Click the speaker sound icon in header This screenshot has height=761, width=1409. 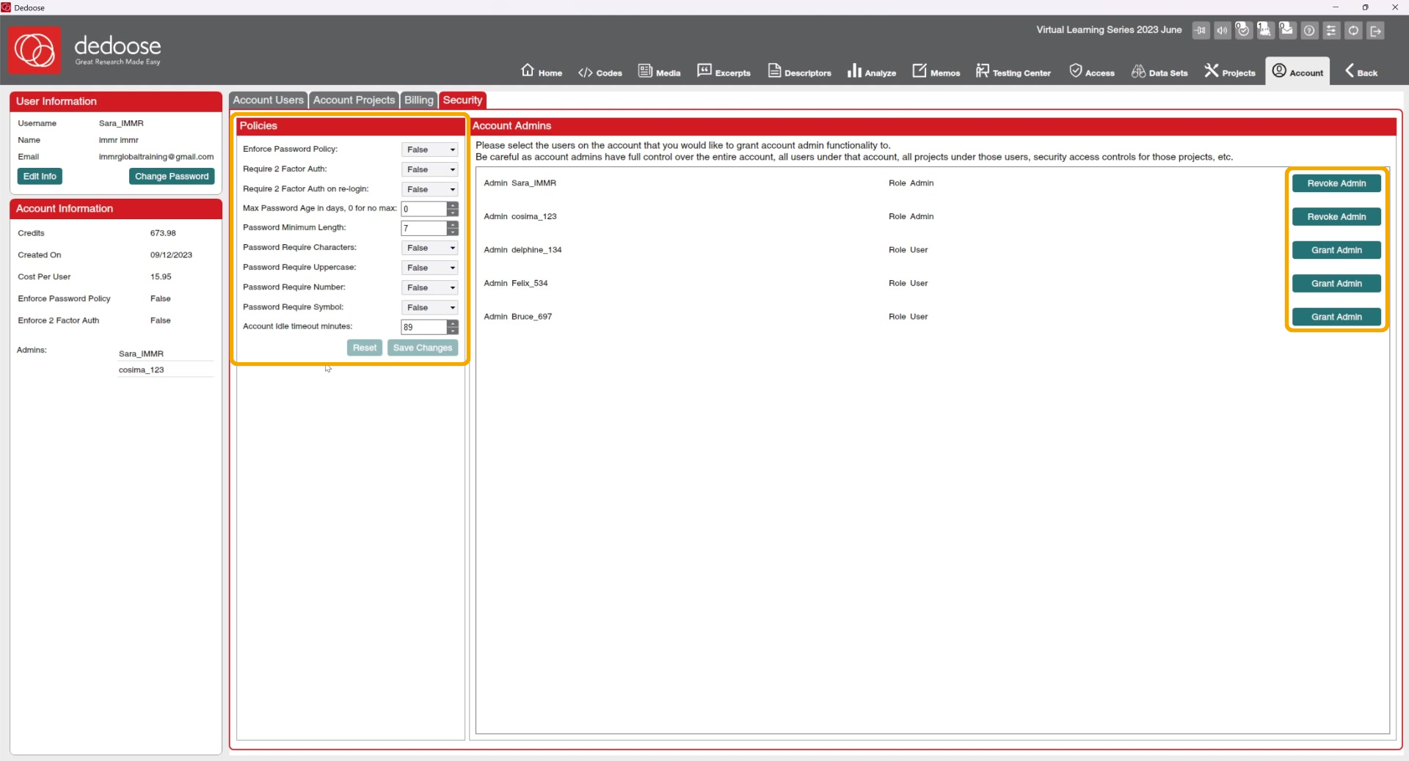[x=1222, y=31]
